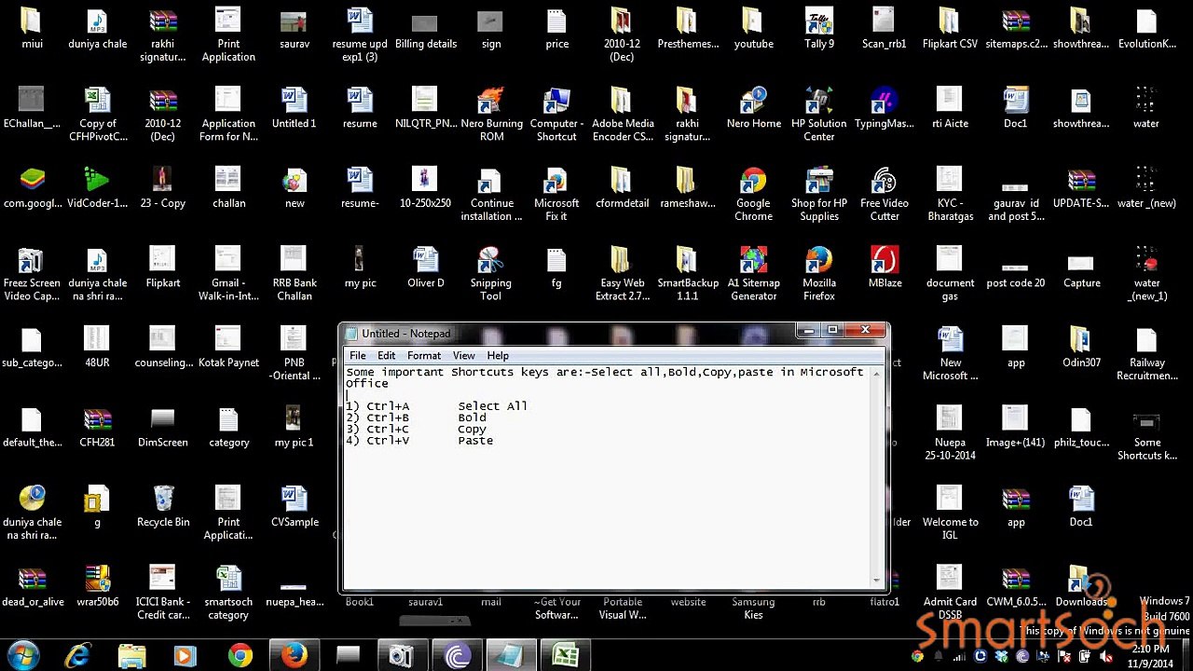Select the Snipping Tool desktop icon
1193x671 pixels.
pyautogui.click(x=490, y=274)
